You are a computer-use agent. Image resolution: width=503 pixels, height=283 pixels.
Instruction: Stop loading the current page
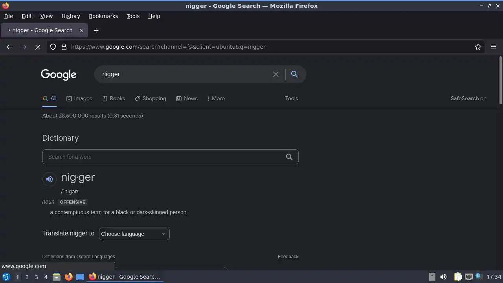click(x=38, y=47)
